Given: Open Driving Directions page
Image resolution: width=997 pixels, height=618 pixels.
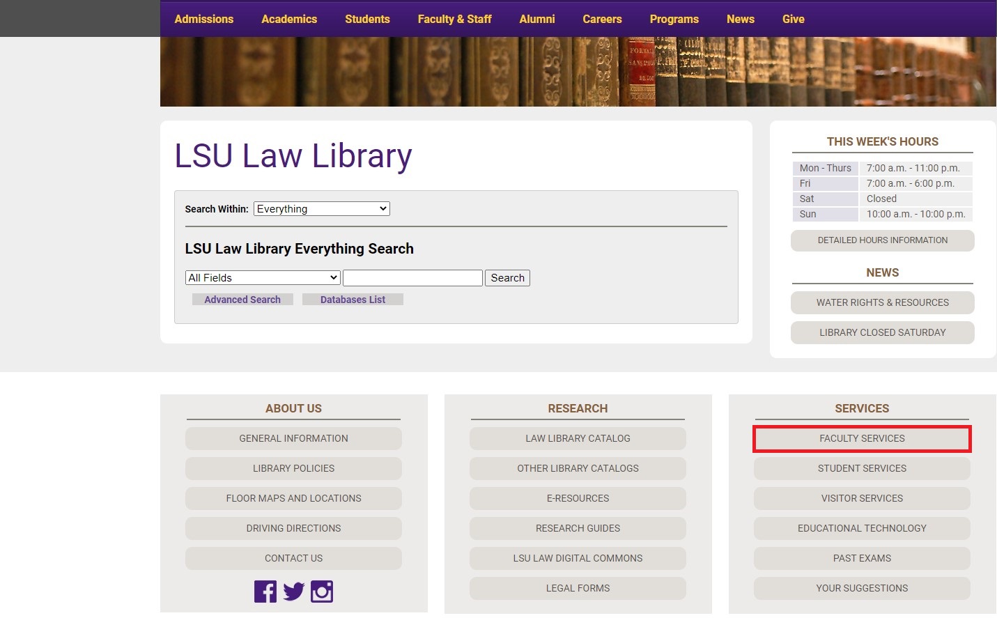Looking at the screenshot, I should (x=293, y=528).
